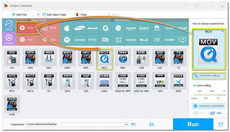The image size is (230, 132).
Task: Click Add Video Folder
Action: point(54,15)
